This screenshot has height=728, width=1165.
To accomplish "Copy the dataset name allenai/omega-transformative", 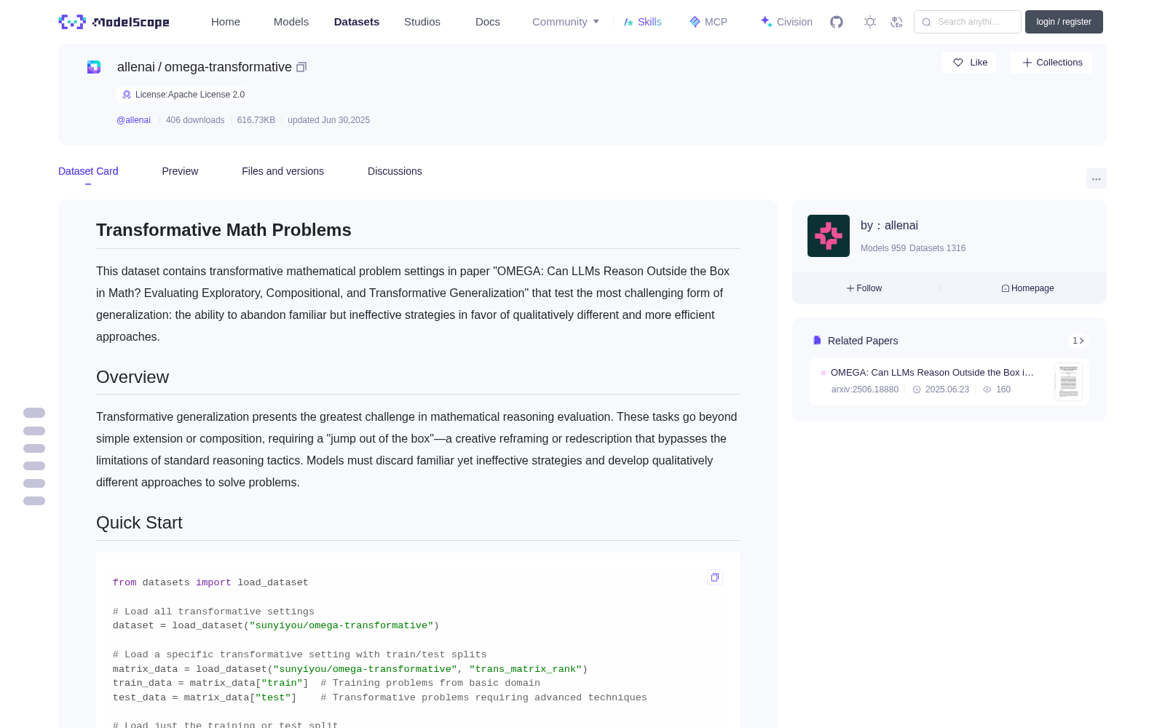I will 301,67.
